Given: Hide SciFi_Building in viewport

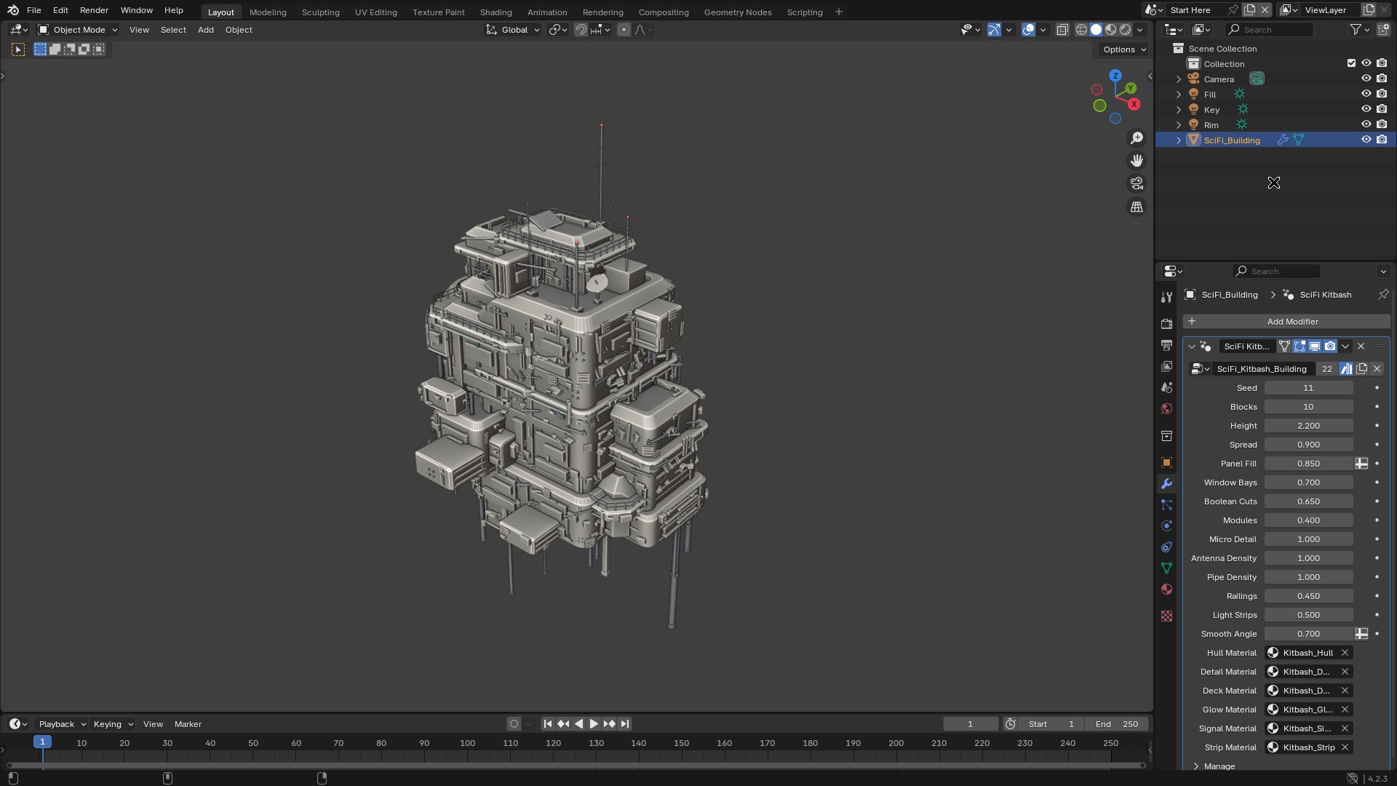Looking at the screenshot, I should tap(1366, 140).
